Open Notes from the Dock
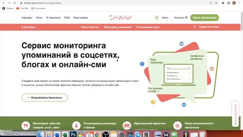Viewport: 243px width, 137px height. (114, 134)
